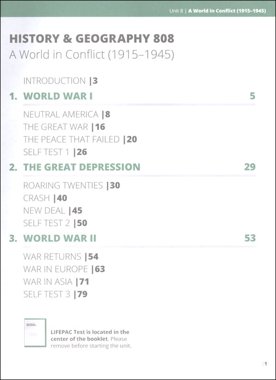Open the ROARING TWENTIES entry
Viewport: 276px width, 380px height.
pyautogui.click(x=72, y=186)
